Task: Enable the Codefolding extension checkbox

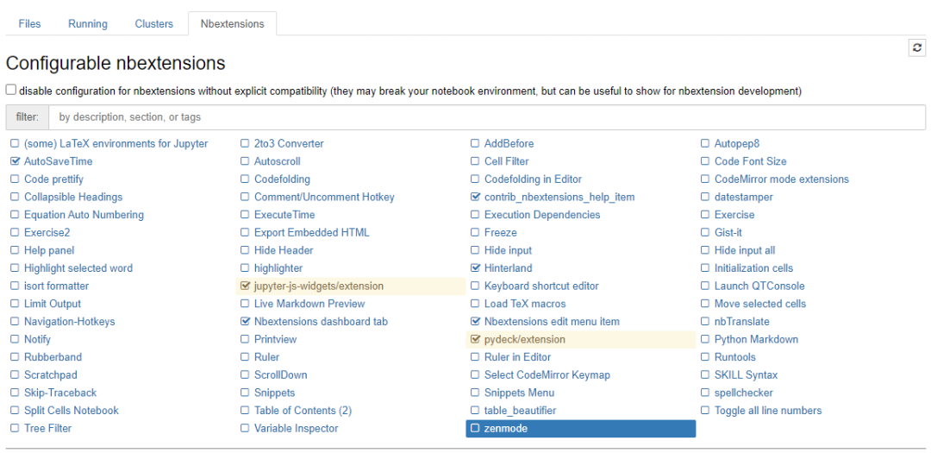Action: point(245,179)
